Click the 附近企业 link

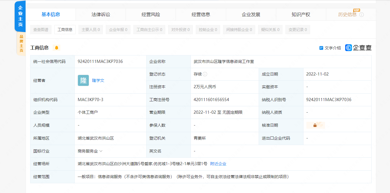coord(218,164)
